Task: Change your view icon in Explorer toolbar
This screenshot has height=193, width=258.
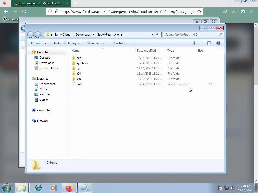Action: point(195,43)
